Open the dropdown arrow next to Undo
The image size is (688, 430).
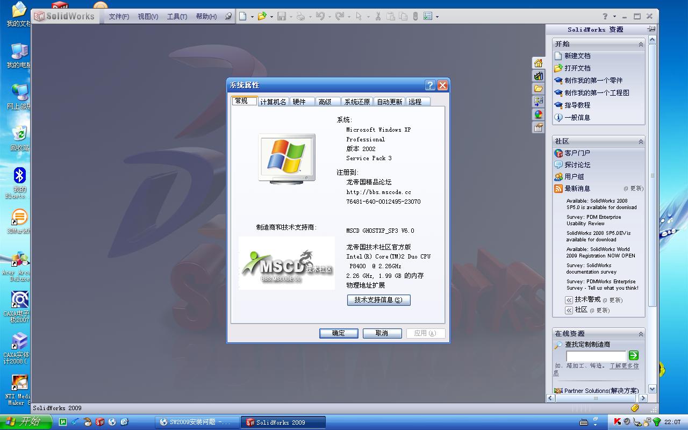coord(329,17)
